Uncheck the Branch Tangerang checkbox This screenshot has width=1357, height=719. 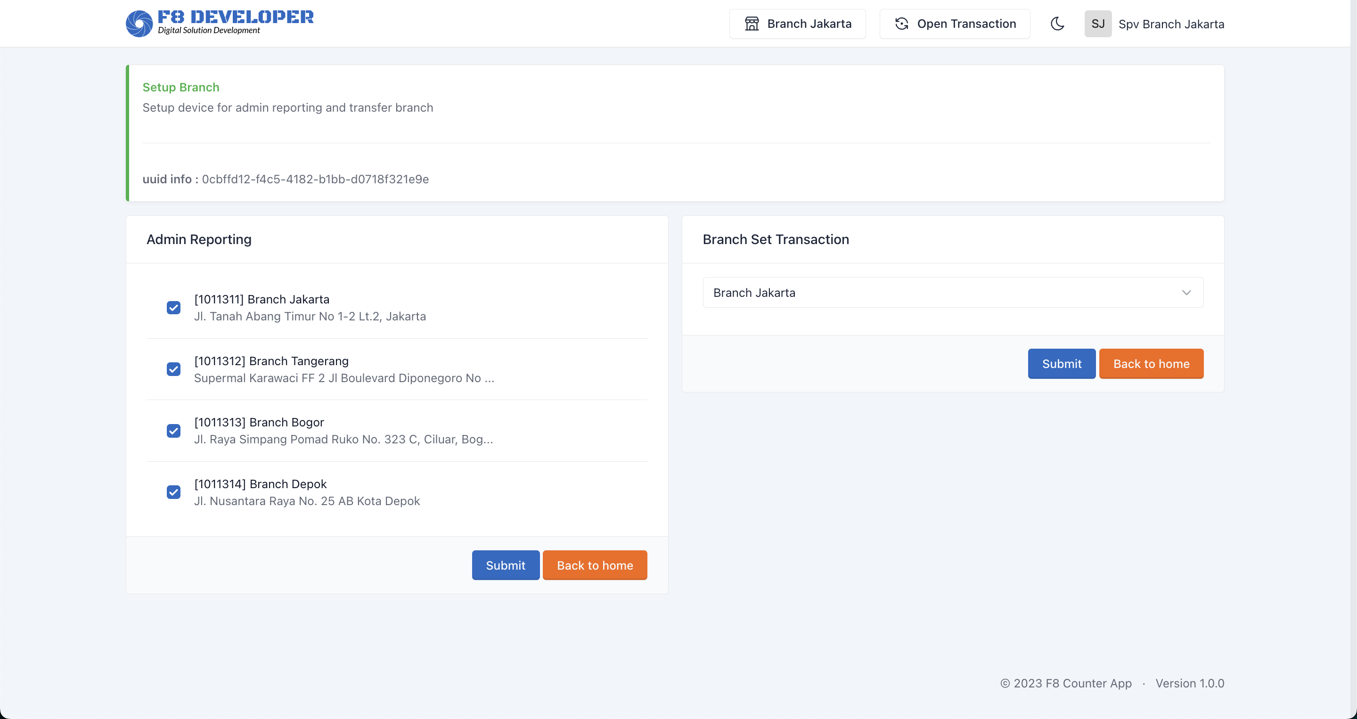173,369
